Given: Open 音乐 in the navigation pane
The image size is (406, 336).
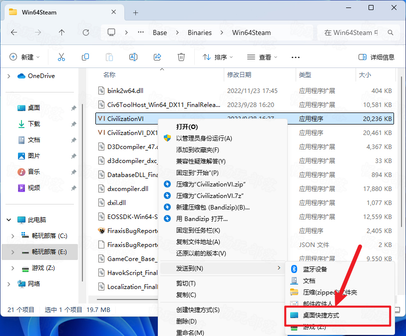Looking at the screenshot, I should pos(33,172).
